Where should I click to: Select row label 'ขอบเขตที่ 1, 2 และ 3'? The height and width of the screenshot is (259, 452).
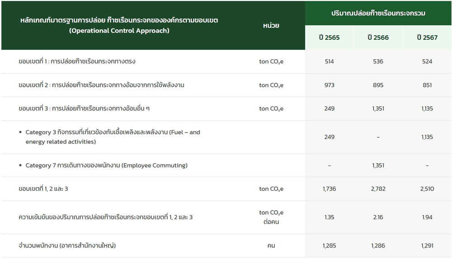click(x=43, y=188)
